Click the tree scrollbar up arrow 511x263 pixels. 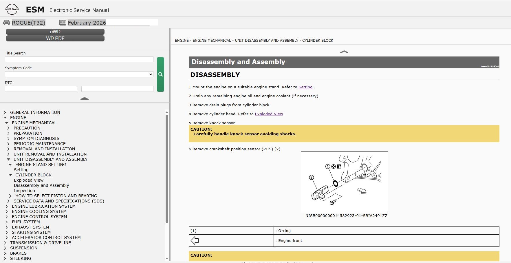pos(167,112)
